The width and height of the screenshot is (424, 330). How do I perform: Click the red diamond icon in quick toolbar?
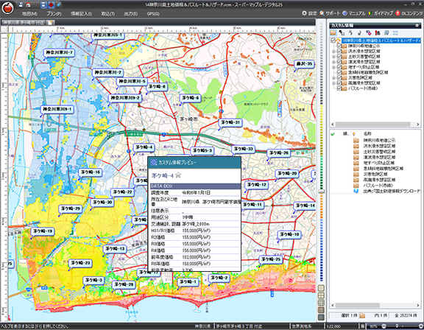click(x=51, y=4)
